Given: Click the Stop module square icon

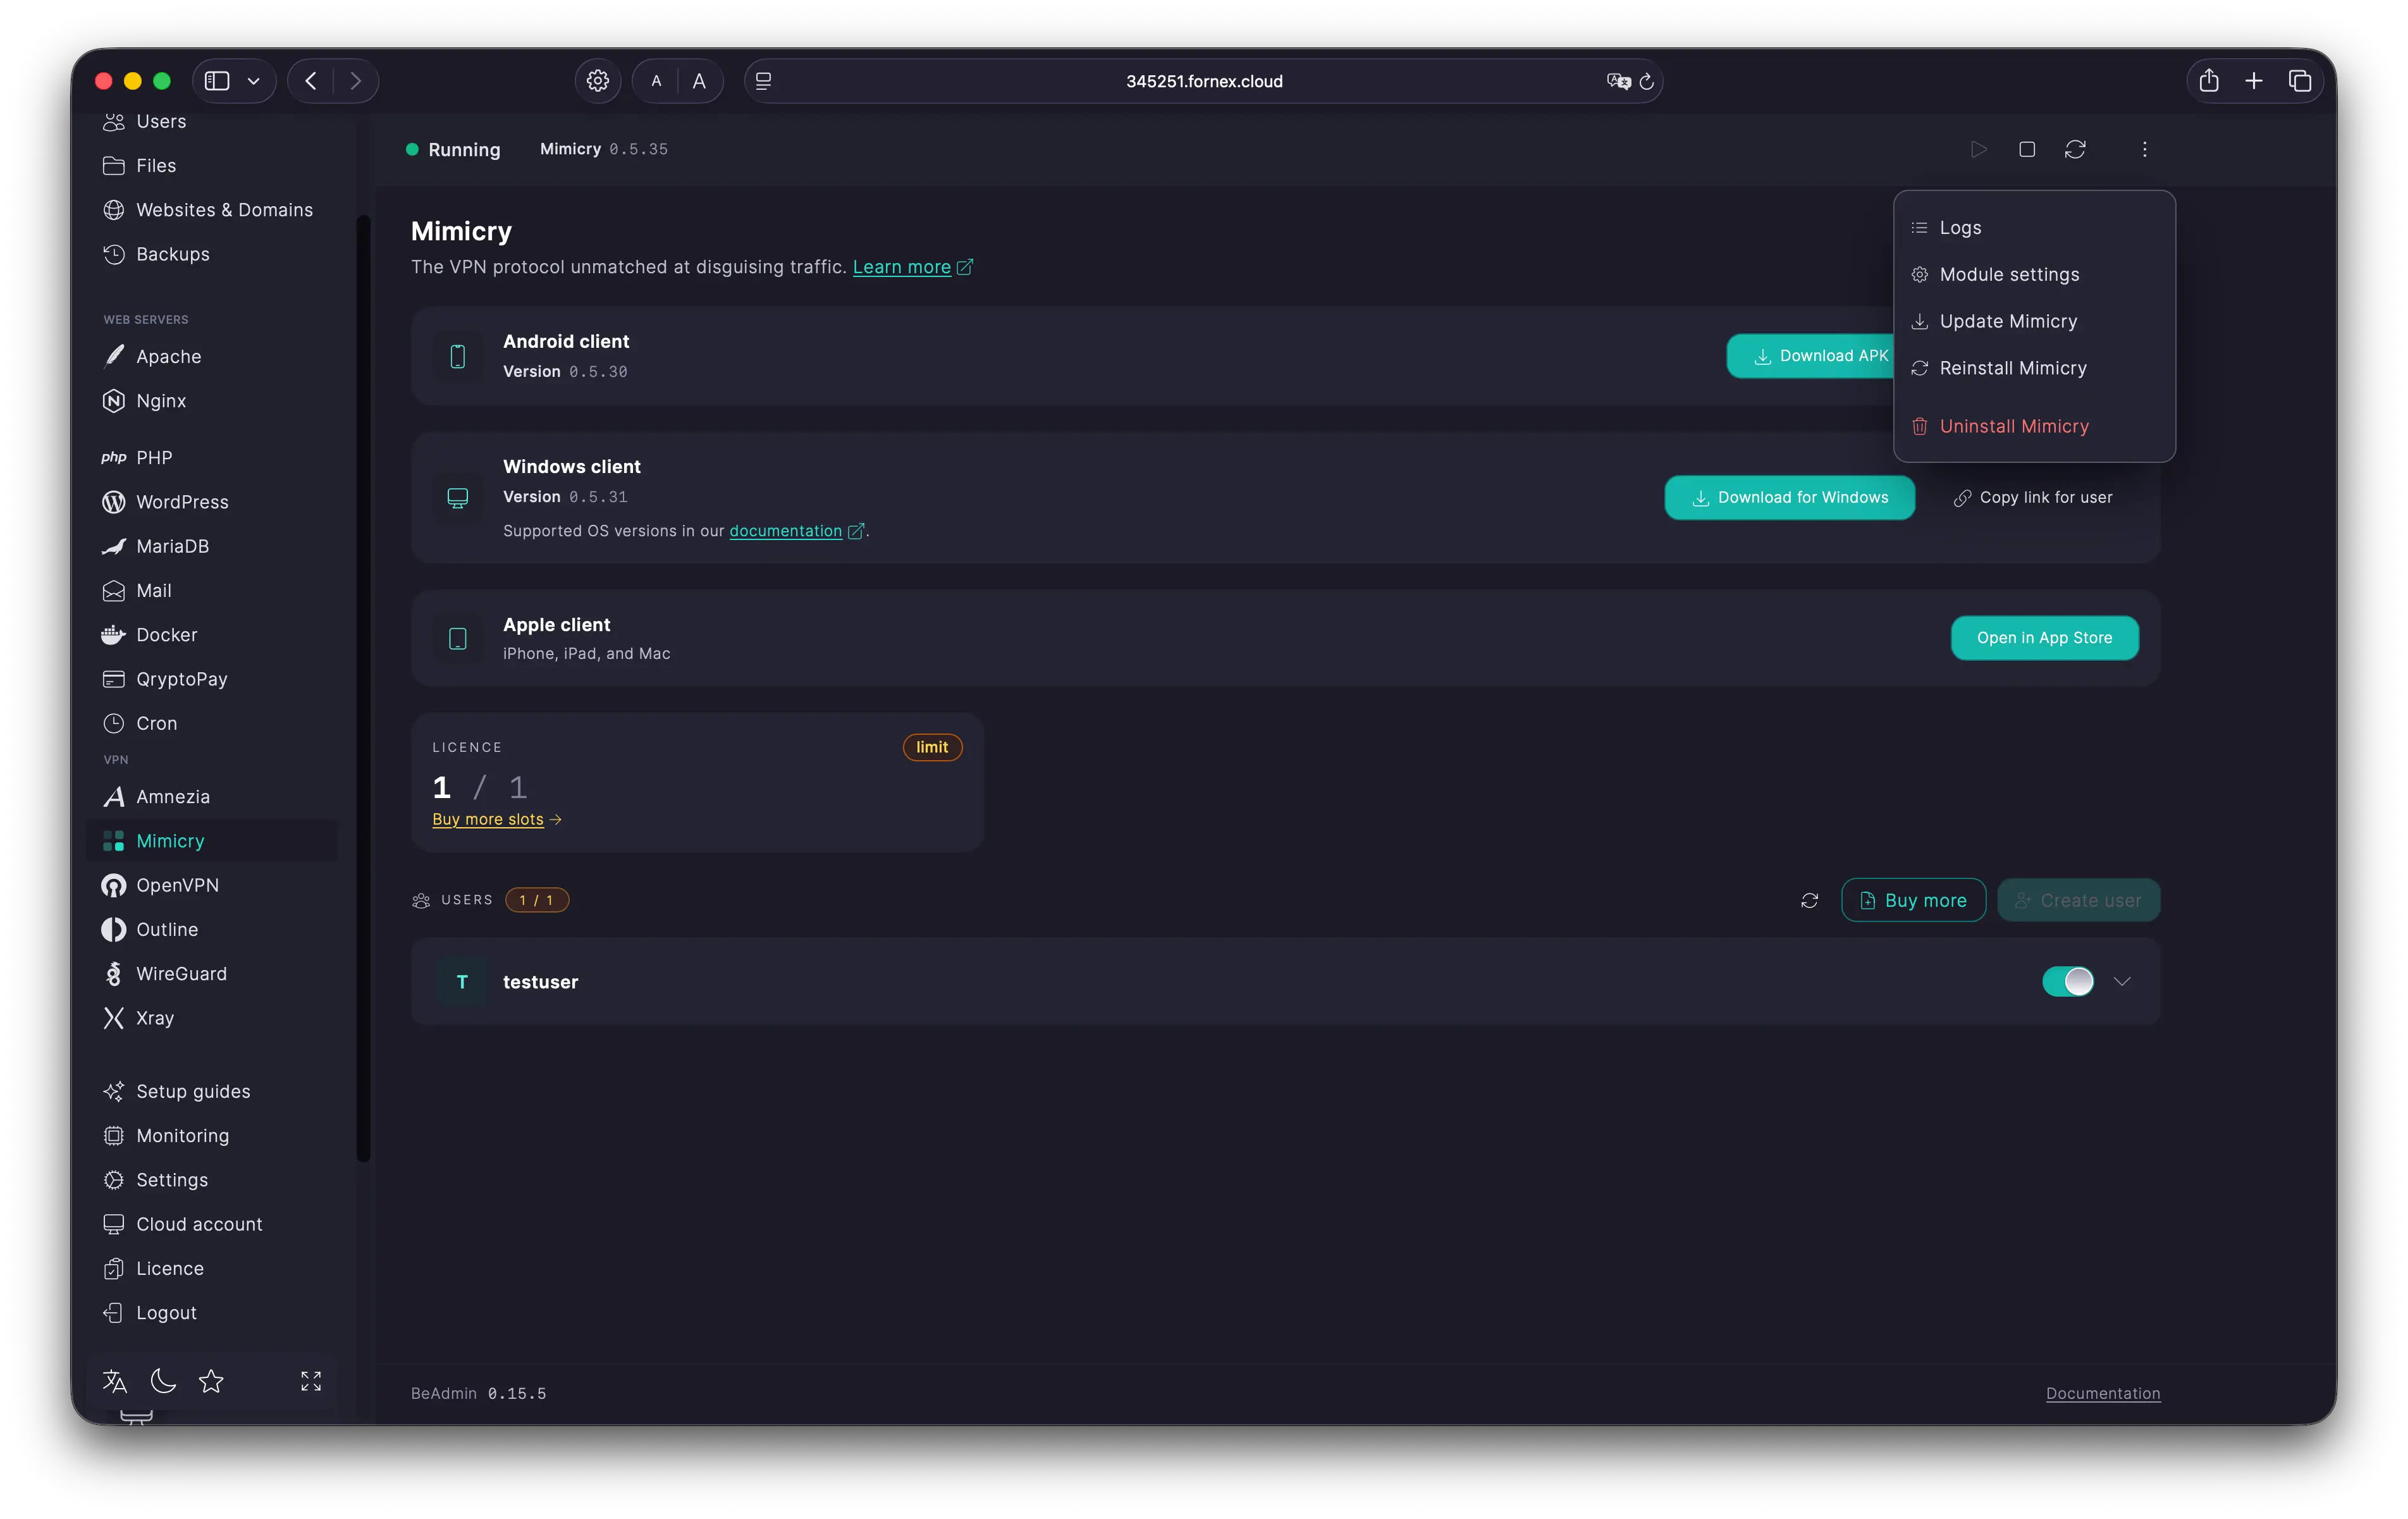Looking at the screenshot, I should [2027, 149].
